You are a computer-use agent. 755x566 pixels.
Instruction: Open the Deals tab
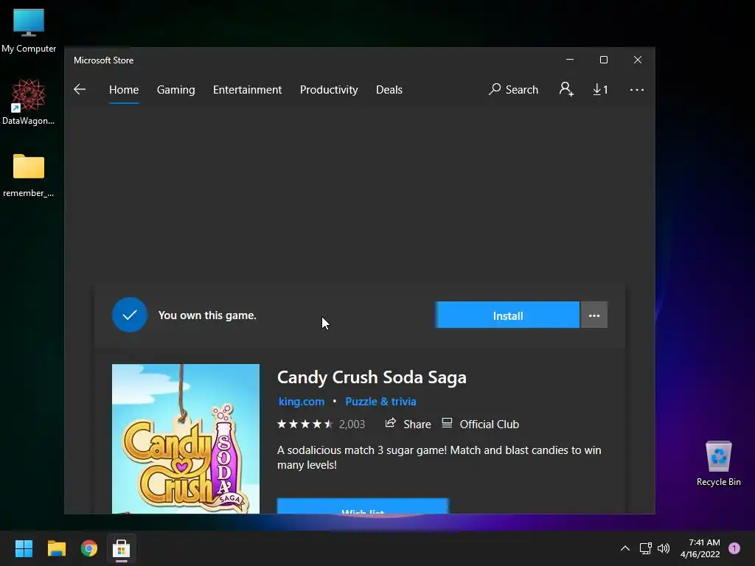389,90
